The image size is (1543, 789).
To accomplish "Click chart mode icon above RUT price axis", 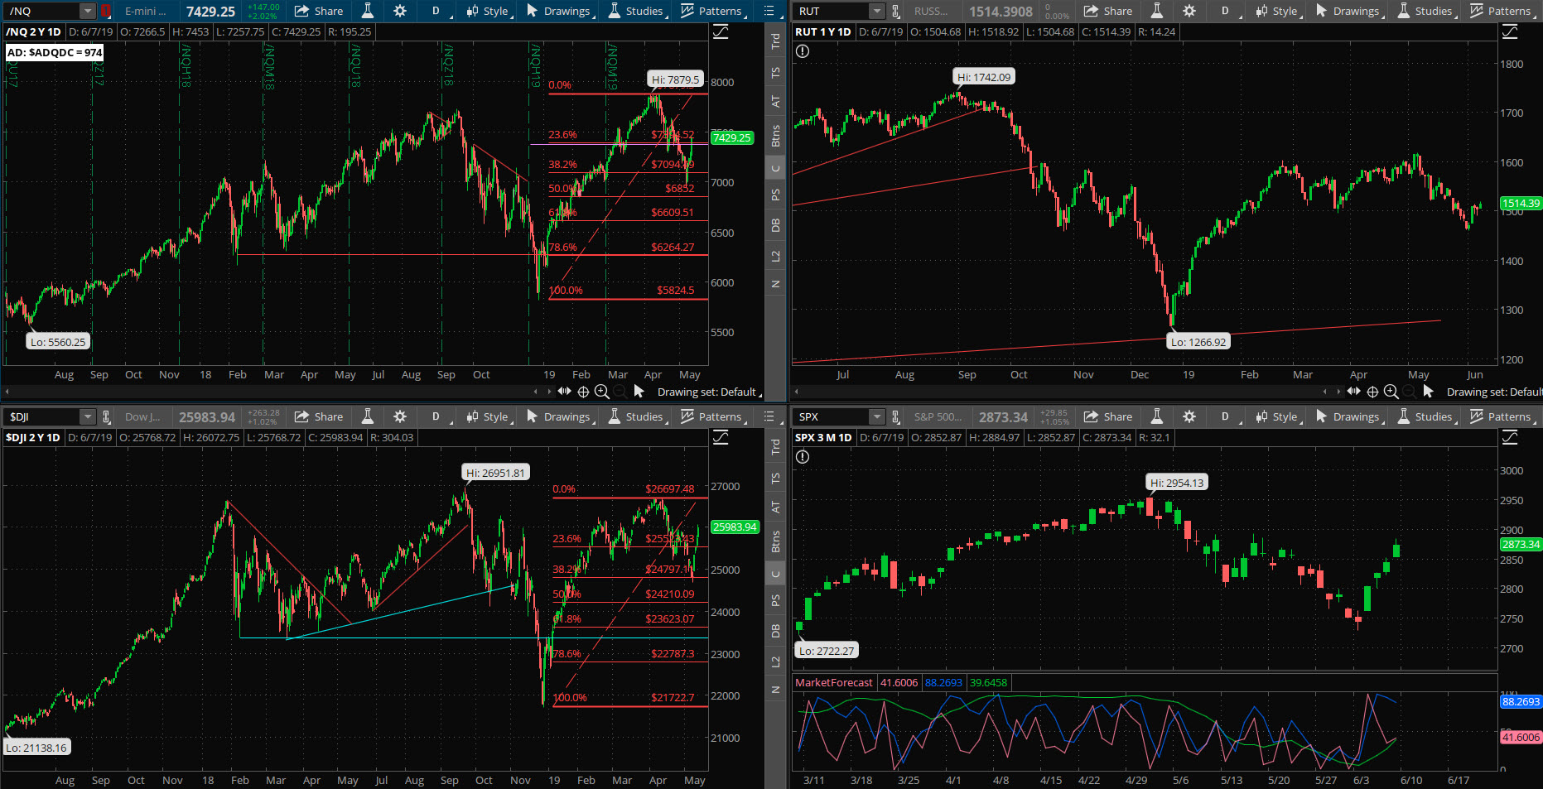I will (1510, 31).
